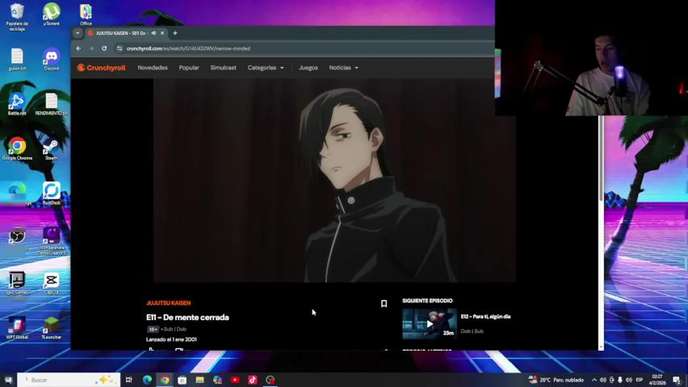688x387 pixels.
Task: Open the WPT Global desktop shortcut
Action: click(x=17, y=328)
